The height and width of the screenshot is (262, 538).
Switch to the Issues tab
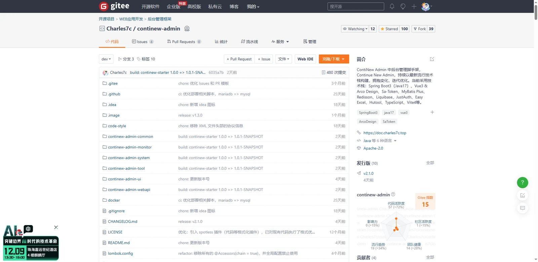(x=143, y=42)
